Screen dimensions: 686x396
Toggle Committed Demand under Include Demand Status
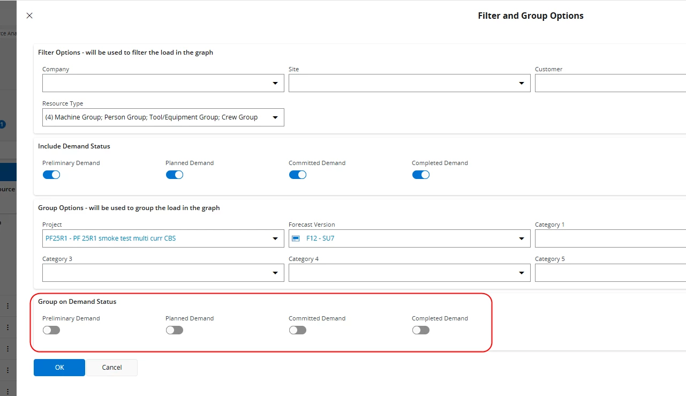(x=298, y=175)
